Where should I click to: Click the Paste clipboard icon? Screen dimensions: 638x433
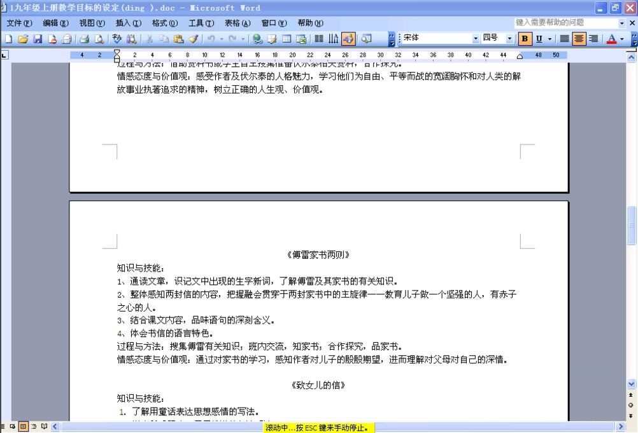(x=178, y=39)
